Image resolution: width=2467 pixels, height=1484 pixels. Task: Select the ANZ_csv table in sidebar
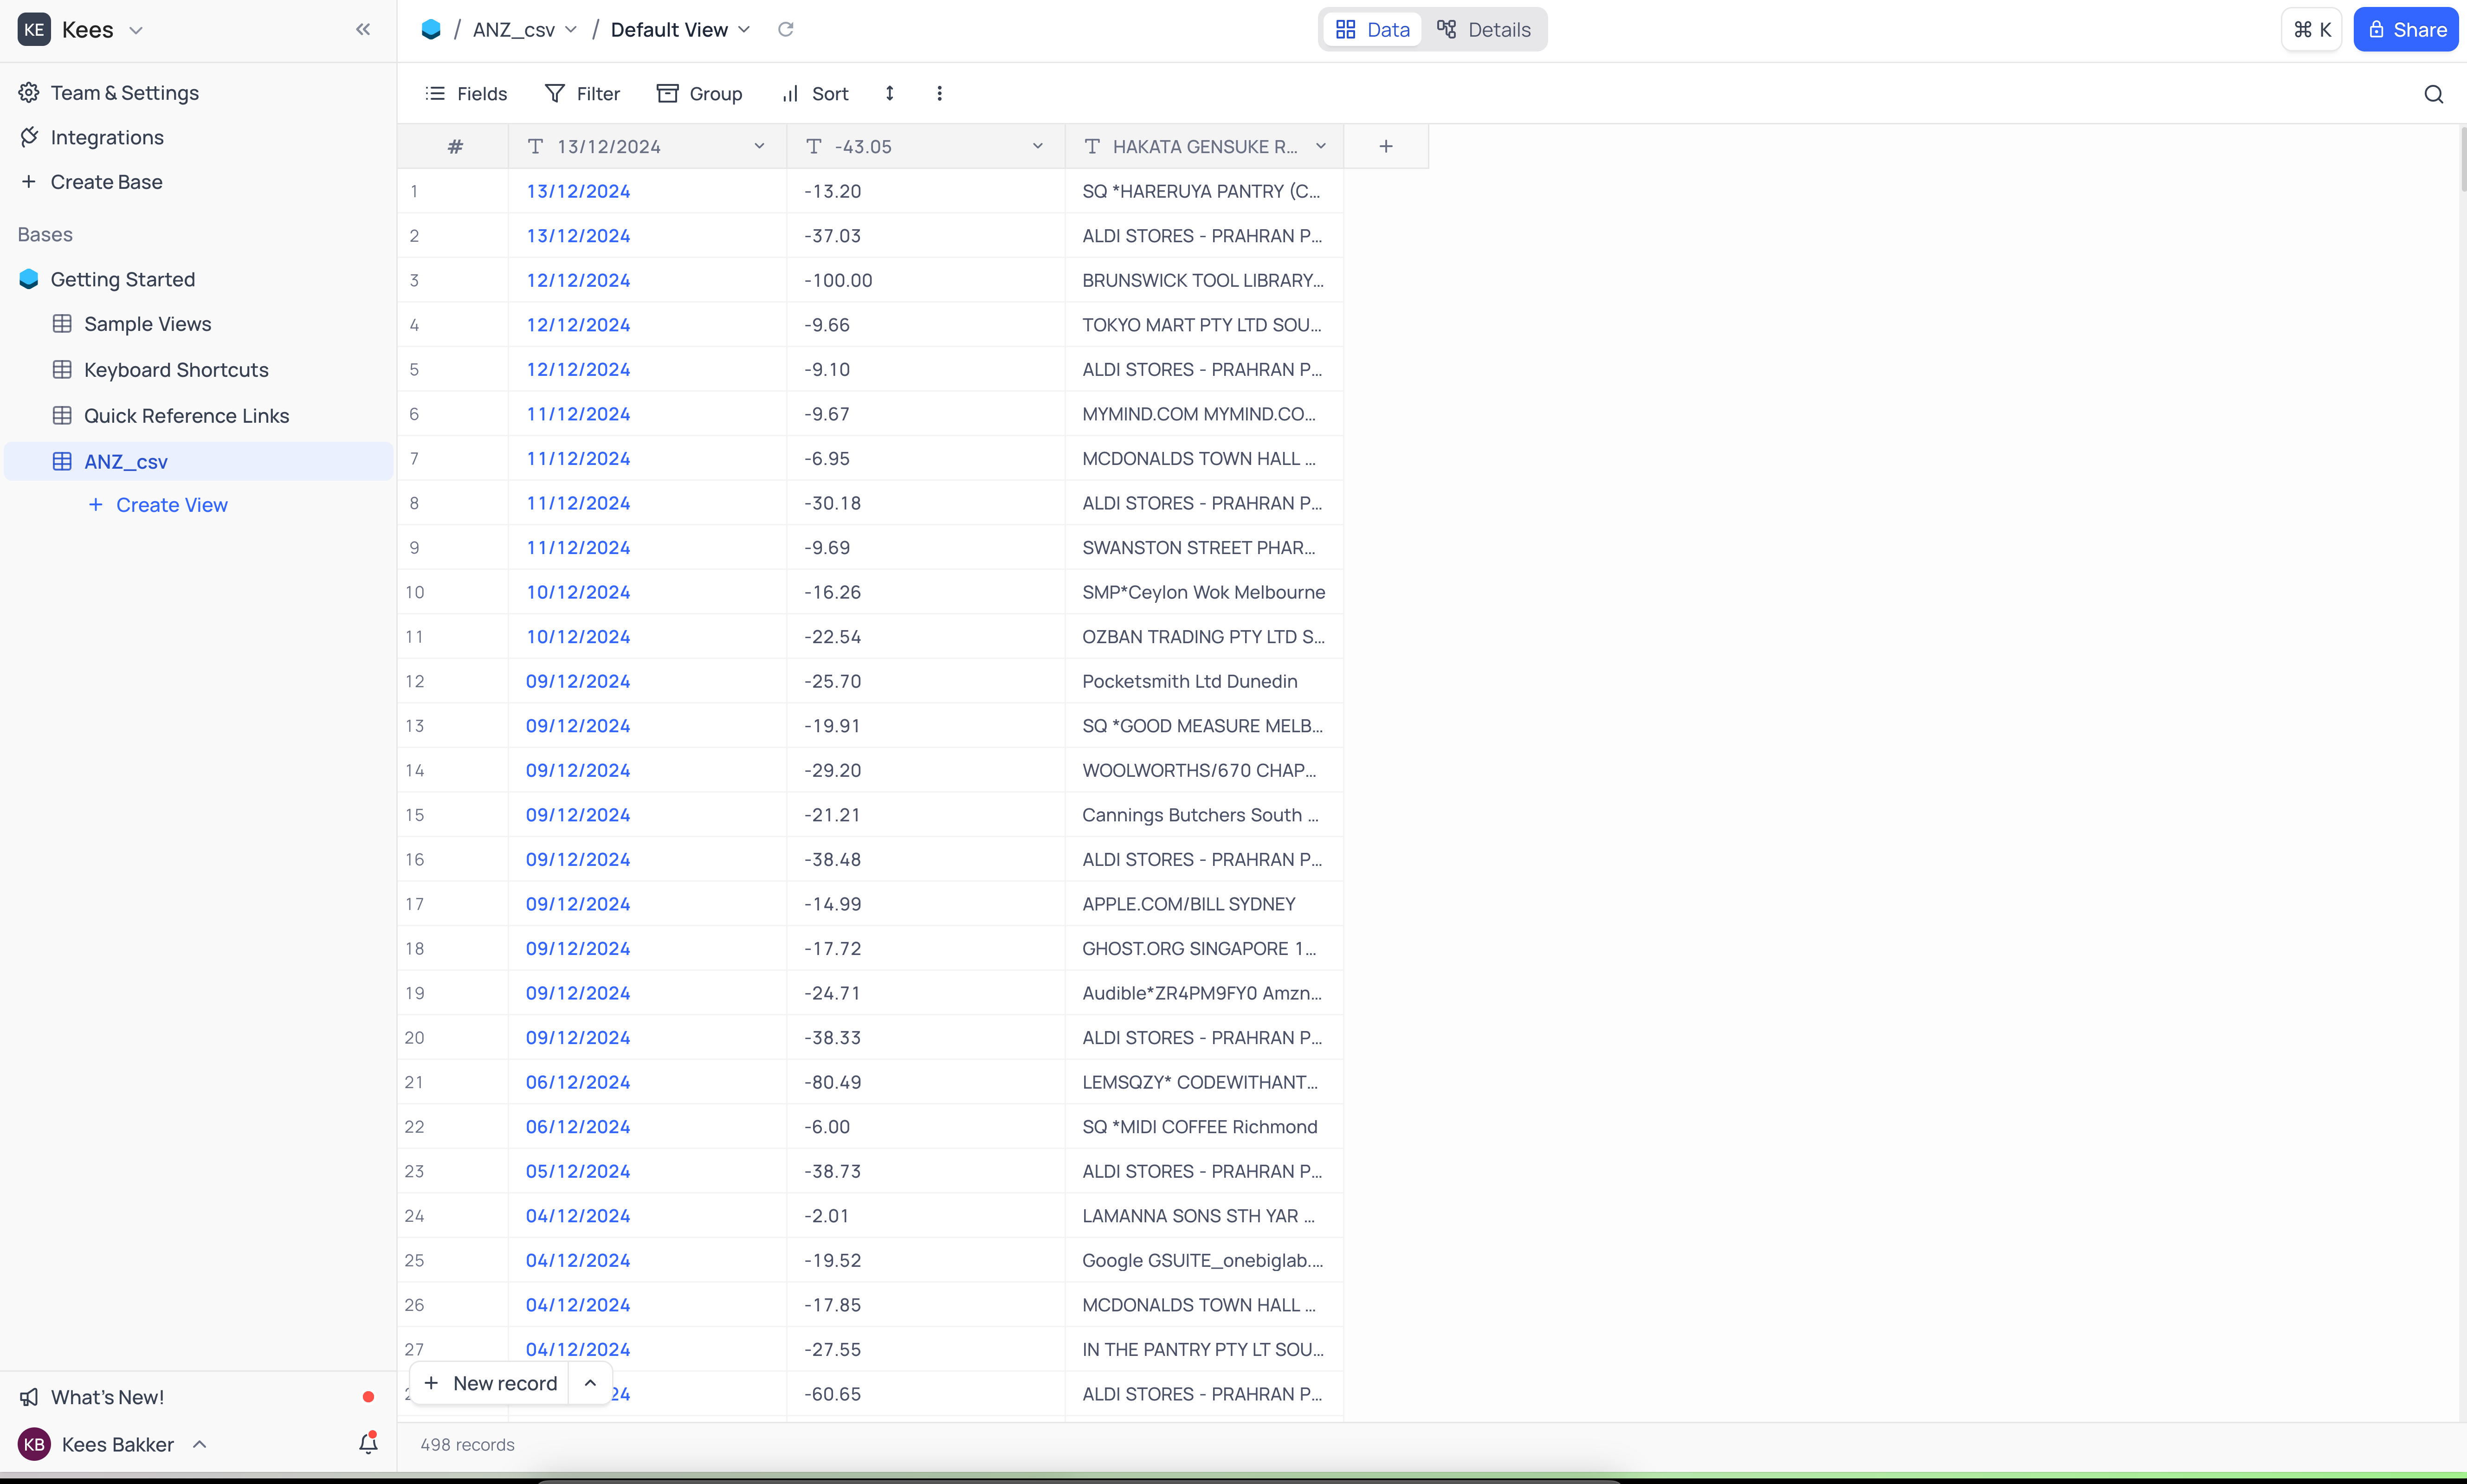click(x=199, y=462)
